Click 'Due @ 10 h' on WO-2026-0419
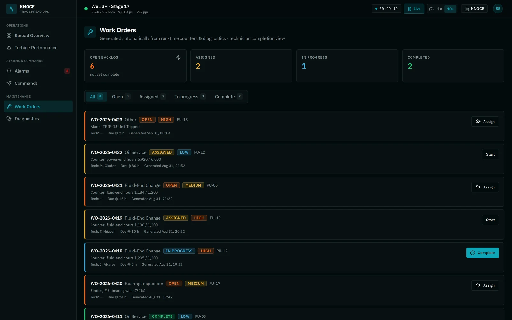512x320 pixels. (x=130, y=231)
